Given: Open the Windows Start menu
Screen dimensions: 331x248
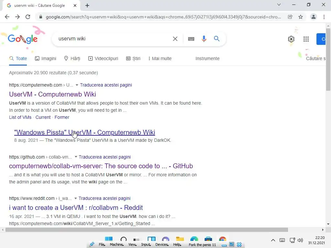Looking at the screenshot, I should pos(109,239).
